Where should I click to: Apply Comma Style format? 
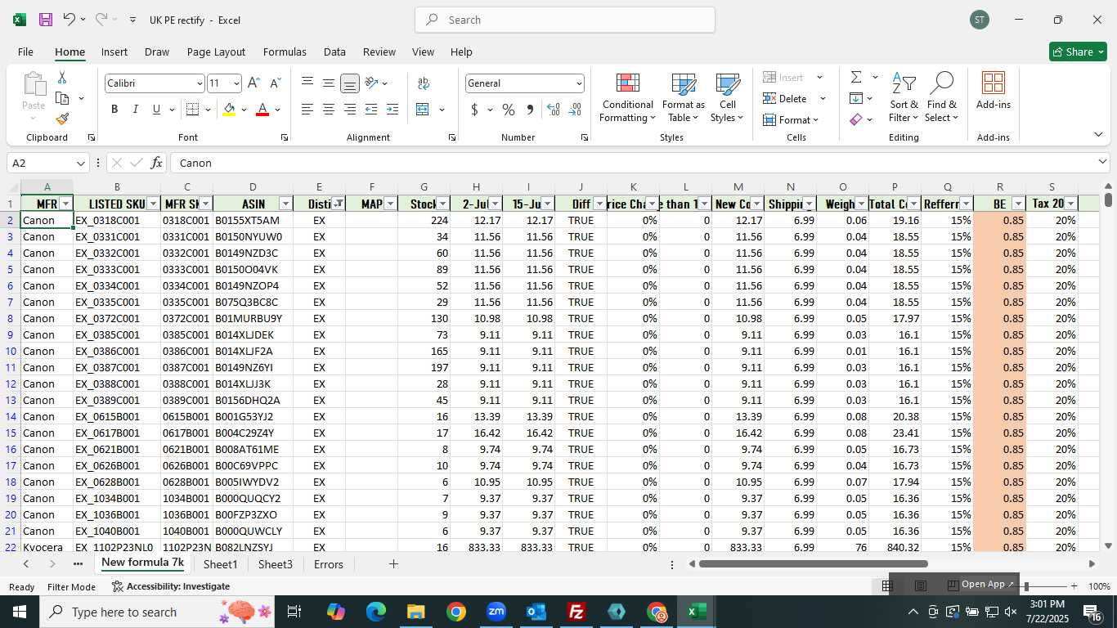(x=530, y=110)
